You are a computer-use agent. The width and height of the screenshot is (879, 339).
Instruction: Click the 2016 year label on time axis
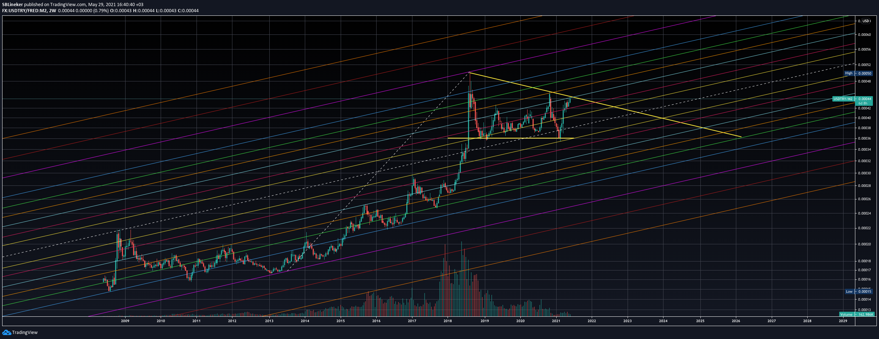[377, 321]
